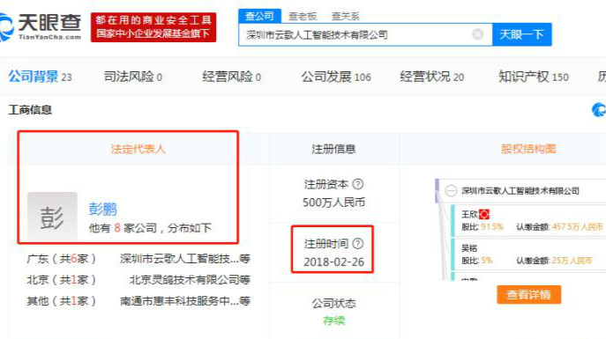This screenshot has width=606, height=339.
Task: Switch to the 查老板 search tab
Action: pyautogui.click(x=303, y=16)
